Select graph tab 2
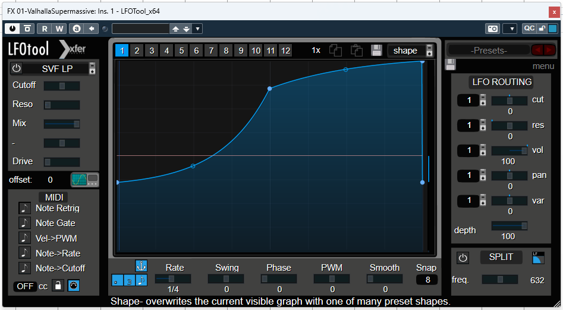Screen dimensions: 563x310 pos(137,51)
